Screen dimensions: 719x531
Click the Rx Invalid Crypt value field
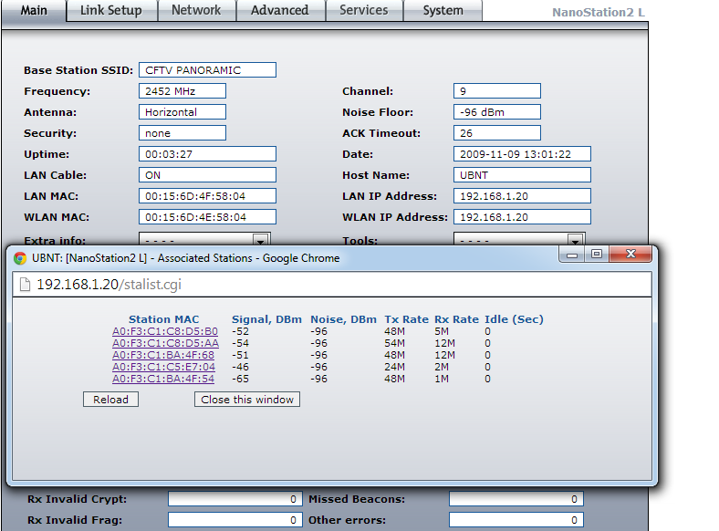pos(235,499)
